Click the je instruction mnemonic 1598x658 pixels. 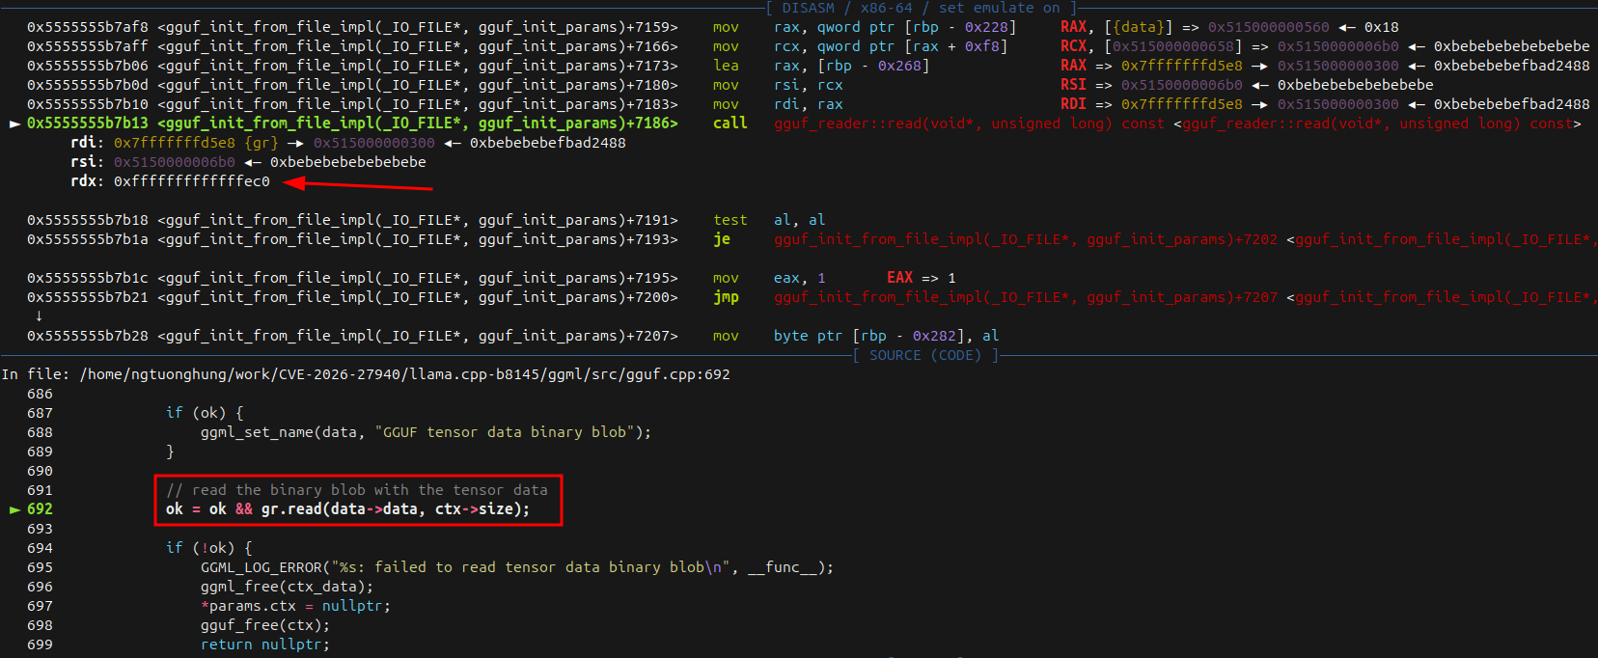point(721,239)
